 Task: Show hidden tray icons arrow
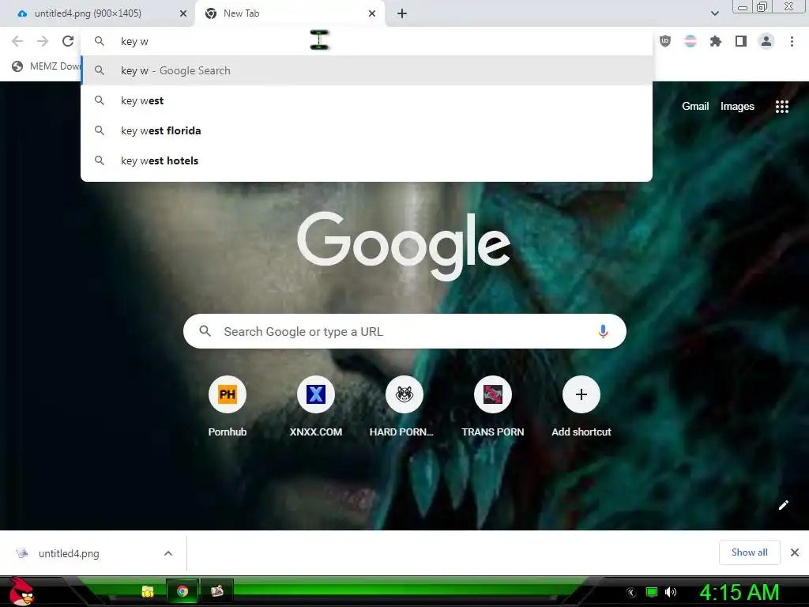(x=630, y=593)
